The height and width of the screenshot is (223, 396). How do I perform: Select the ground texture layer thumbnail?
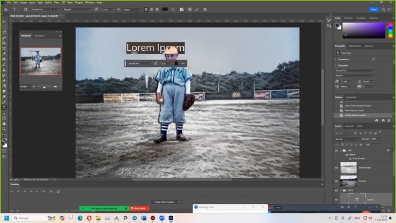pyautogui.click(x=348, y=168)
